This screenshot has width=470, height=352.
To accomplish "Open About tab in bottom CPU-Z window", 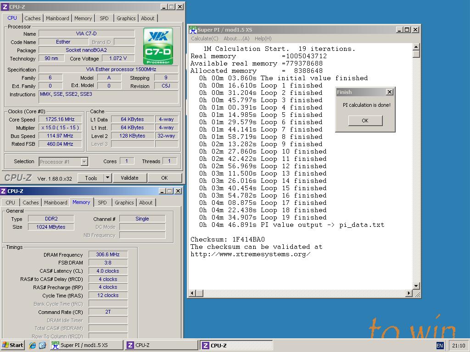I will [x=146, y=203].
